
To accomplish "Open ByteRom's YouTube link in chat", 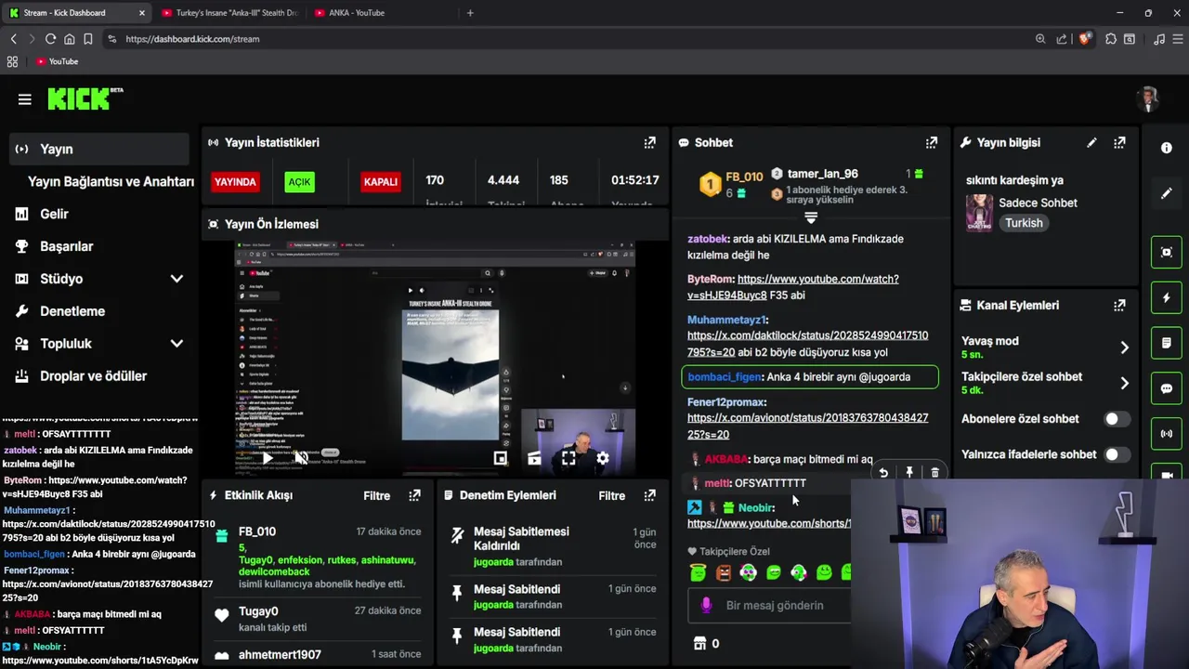I will click(x=792, y=287).
